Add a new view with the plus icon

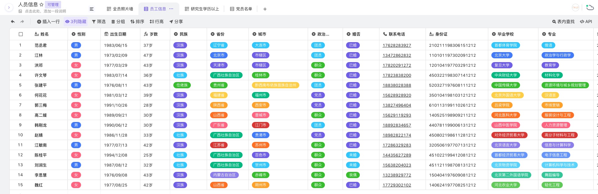click(x=265, y=9)
